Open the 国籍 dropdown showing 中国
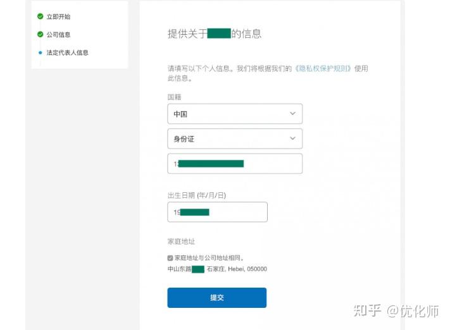The width and height of the screenshot is (450, 330). (x=234, y=114)
